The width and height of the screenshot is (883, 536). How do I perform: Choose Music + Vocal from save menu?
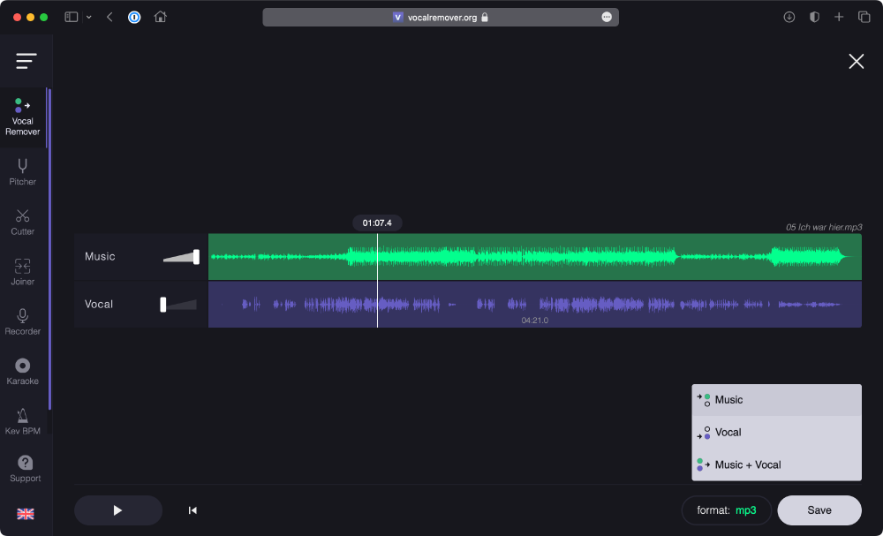pos(776,465)
